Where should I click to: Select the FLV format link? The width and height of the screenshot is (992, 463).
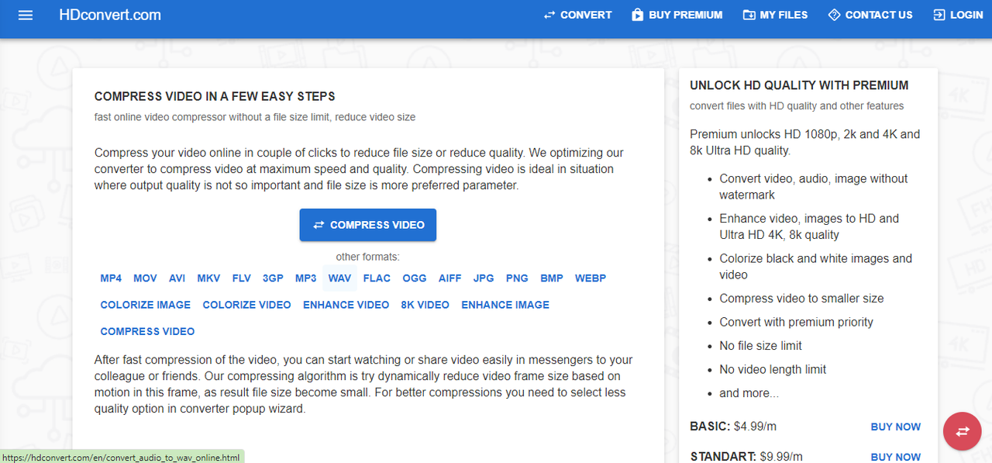click(x=241, y=278)
